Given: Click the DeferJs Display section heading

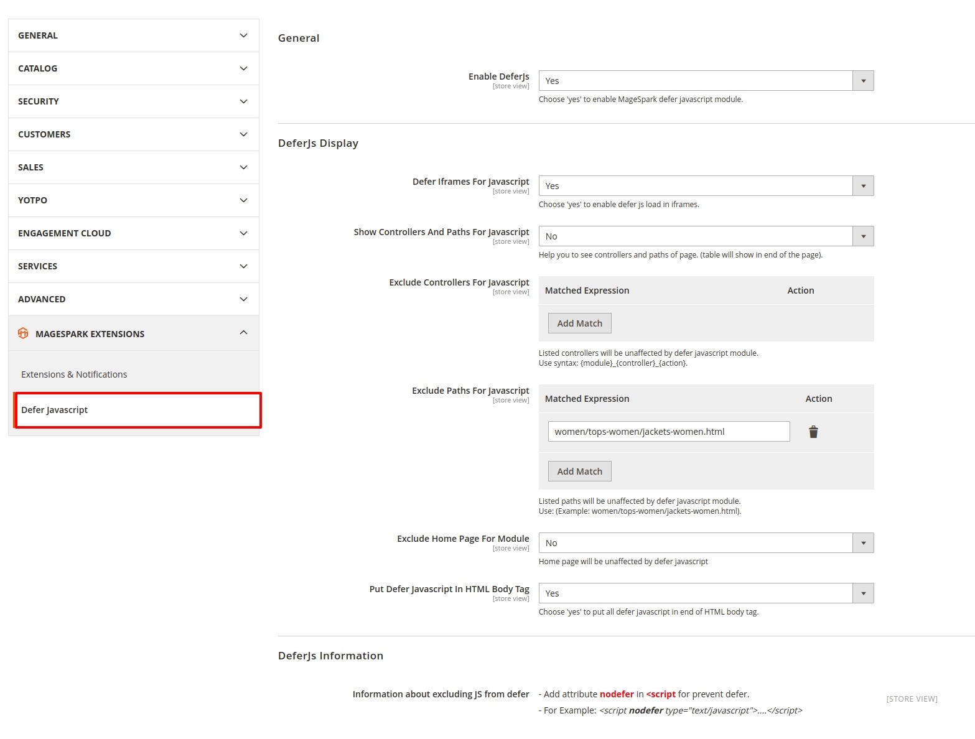Looking at the screenshot, I should [x=318, y=143].
